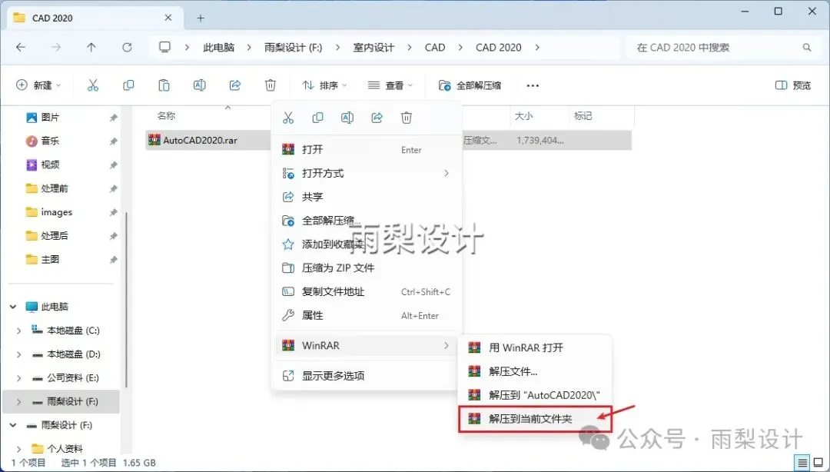This screenshot has width=830, height=472.
Task: Open more toolbar options (three dots)
Action: click(x=533, y=85)
